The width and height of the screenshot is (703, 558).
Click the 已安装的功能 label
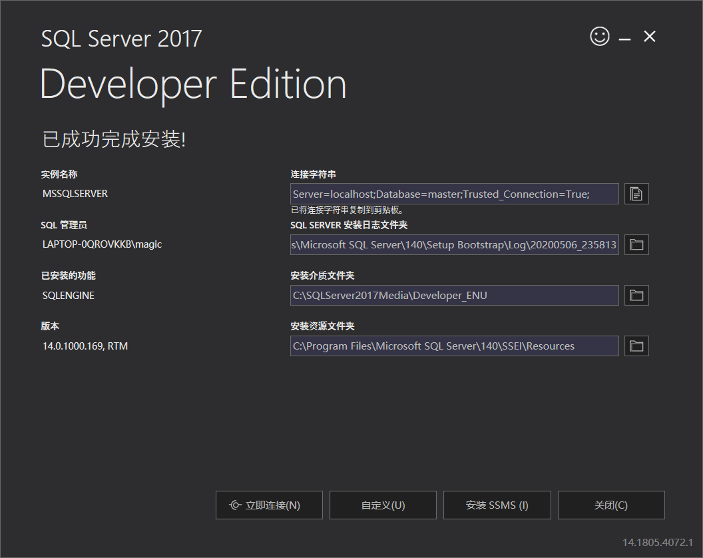point(68,276)
